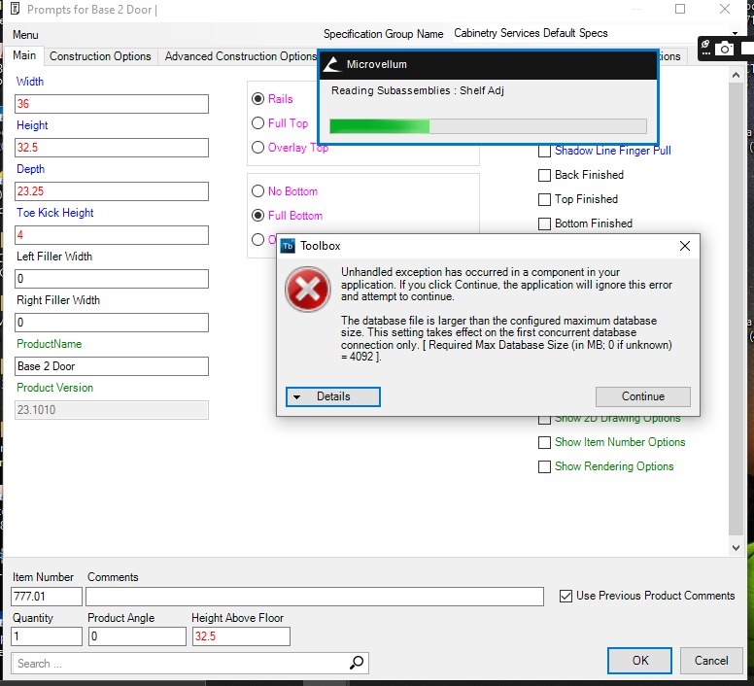Click the vertical scrollbar down arrow
This screenshot has width=754, height=686.
click(x=736, y=548)
